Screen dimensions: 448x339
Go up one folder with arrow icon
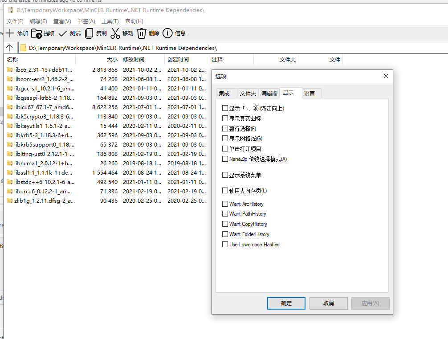pos(9,48)
